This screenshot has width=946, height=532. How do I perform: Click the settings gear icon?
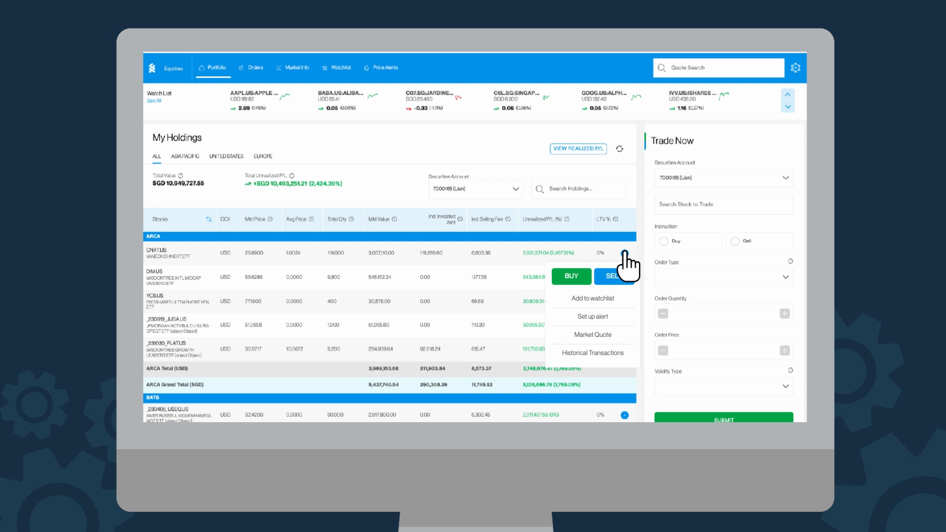point(795,68)
